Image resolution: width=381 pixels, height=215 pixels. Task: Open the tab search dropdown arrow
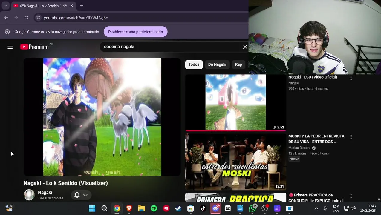click(5, 6)
